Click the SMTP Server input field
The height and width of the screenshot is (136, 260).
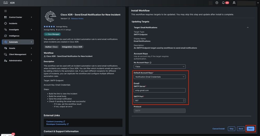tap(160, 90)
